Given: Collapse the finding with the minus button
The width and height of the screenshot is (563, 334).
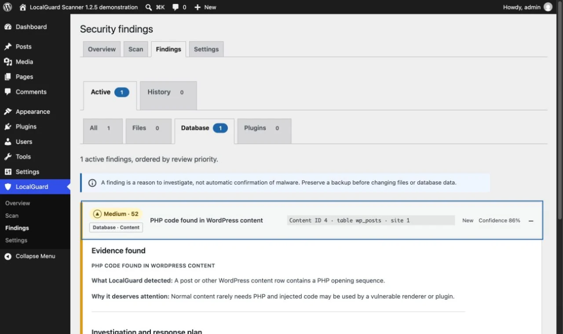Looking at the screenshot, I should tap(531, 221).
